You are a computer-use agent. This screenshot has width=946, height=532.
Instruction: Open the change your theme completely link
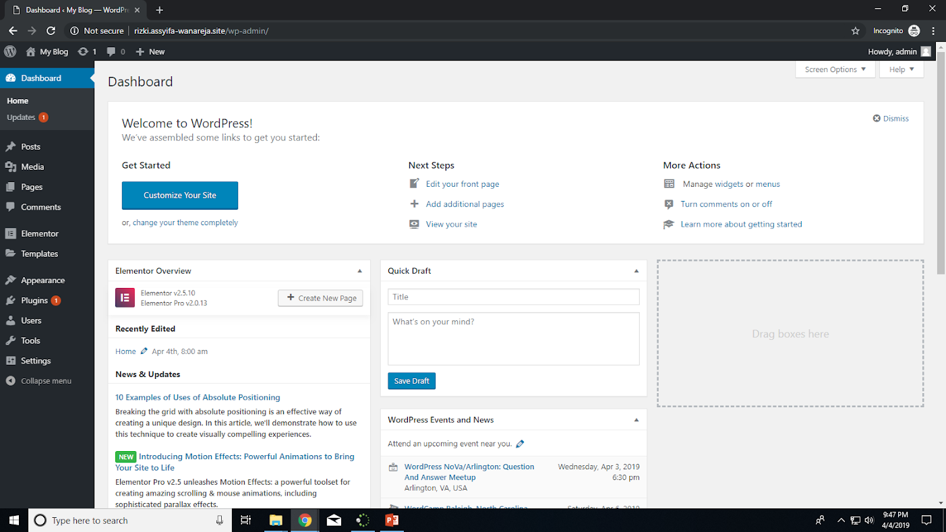pyautogui.click(x=185, y=223)
